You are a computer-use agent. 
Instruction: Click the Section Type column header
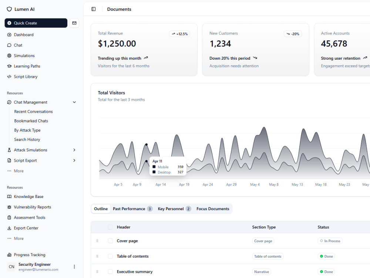click(x=264, y=227)
